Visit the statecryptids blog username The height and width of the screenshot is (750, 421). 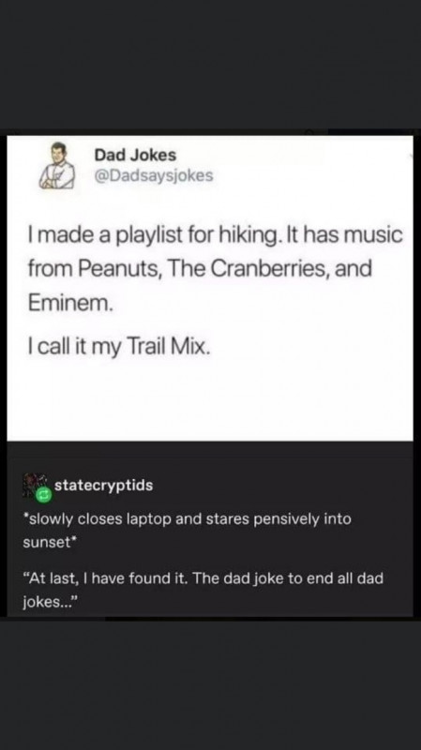(x=104, y=485)
